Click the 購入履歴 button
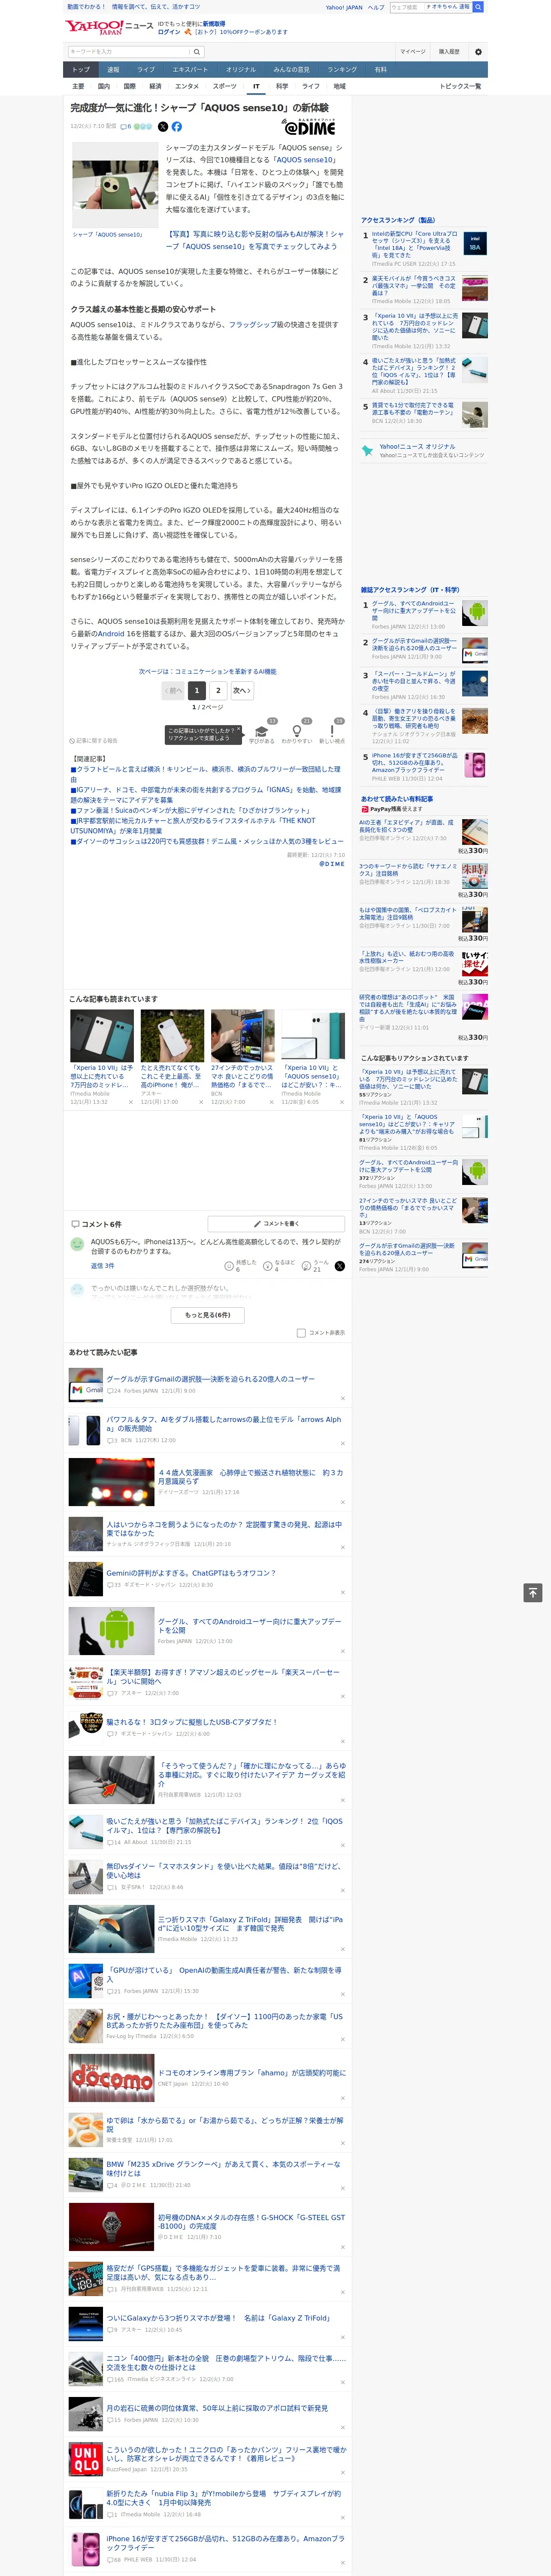 pos(449,52)
